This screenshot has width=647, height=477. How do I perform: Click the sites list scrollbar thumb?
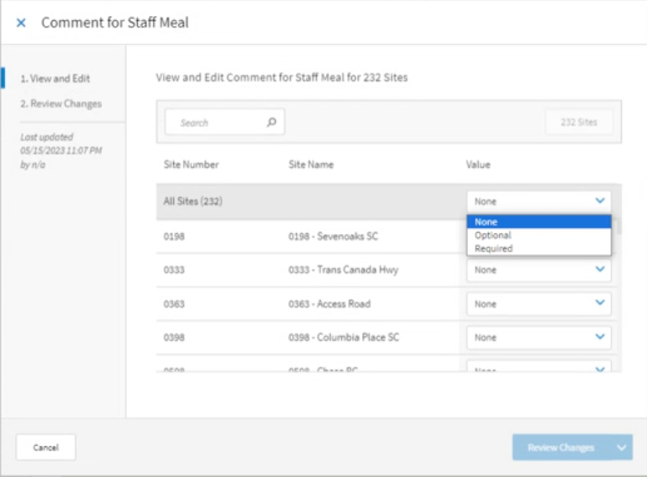[619, 226]
